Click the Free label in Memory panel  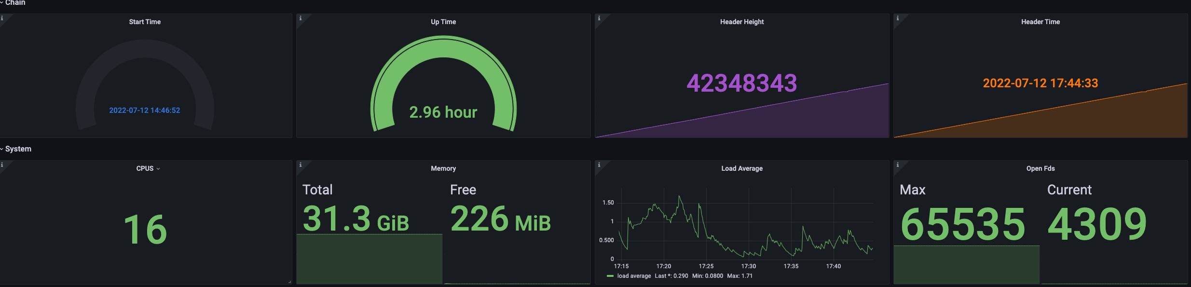(x=463, y=190)
